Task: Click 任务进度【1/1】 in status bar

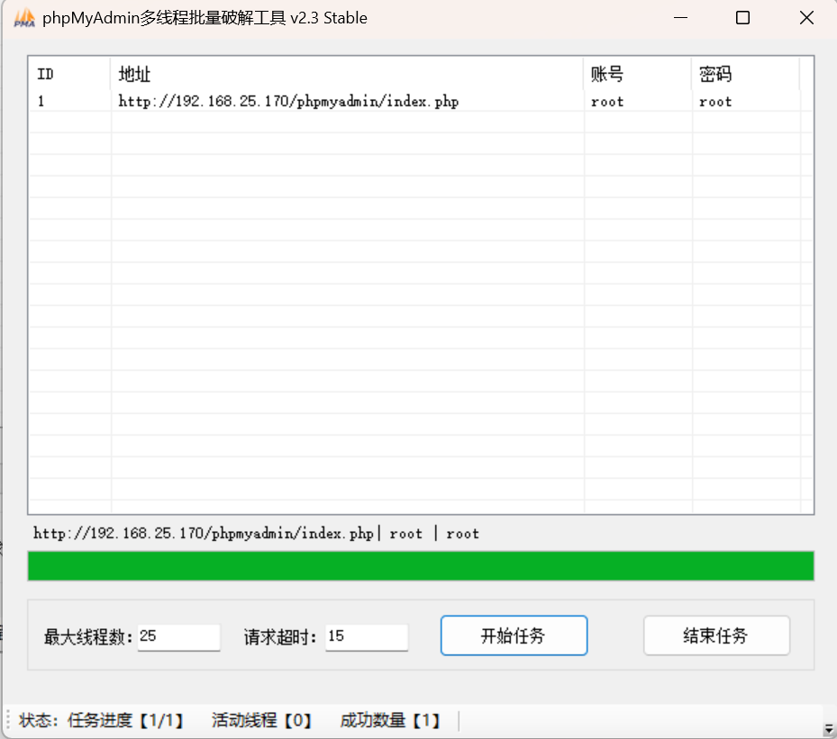Action: point(126,721)
